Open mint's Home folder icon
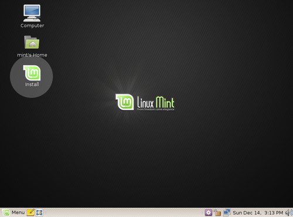 click(x=32, y=42)
